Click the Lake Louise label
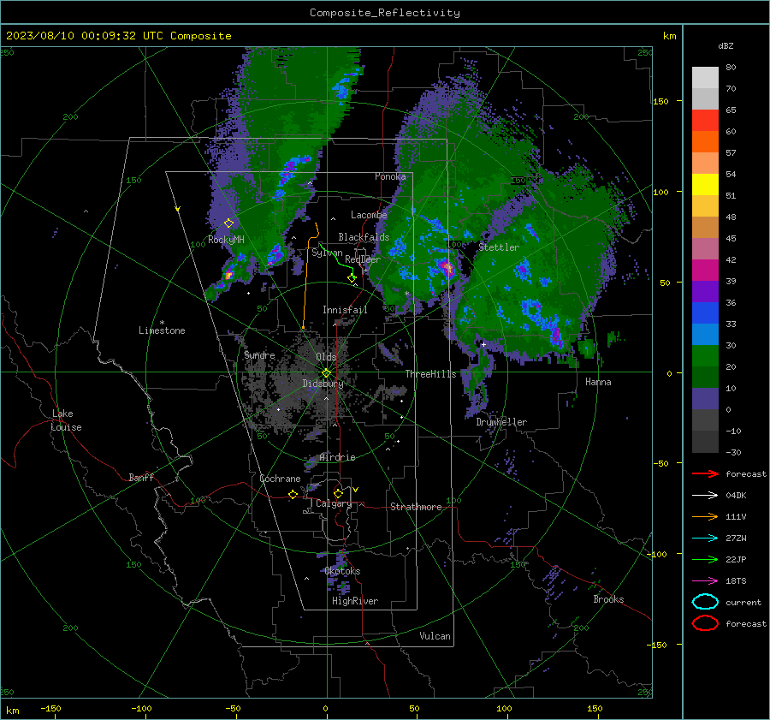The height and width of the screenshot is (720, 770). pos(66,420)
